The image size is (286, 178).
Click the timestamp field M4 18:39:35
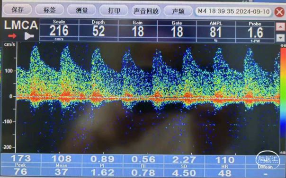pos(233,11)
